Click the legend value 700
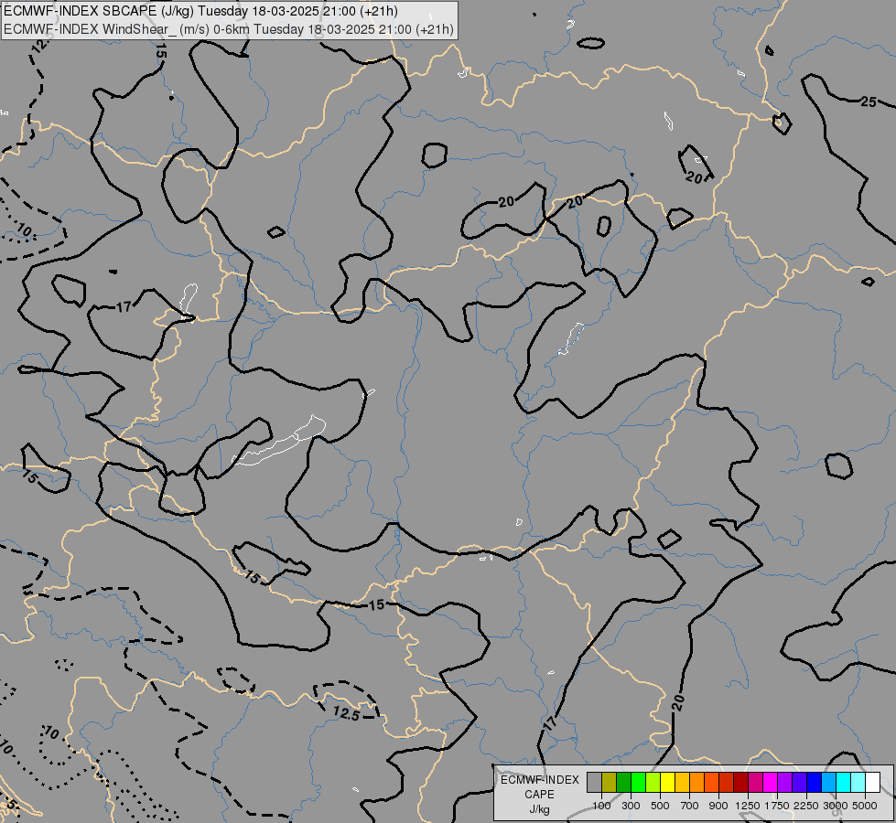 click(690, 806)
